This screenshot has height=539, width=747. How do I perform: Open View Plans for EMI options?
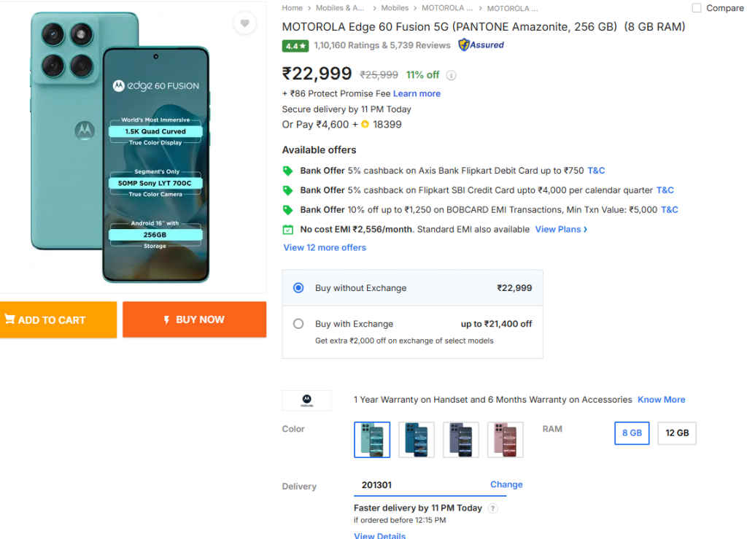click(x=559, y=229)
